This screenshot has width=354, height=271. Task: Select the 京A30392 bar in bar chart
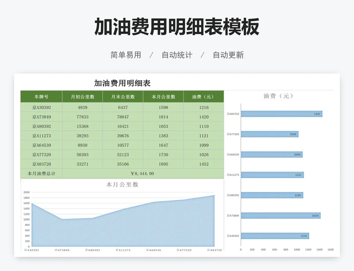click(x=275, y=236)
